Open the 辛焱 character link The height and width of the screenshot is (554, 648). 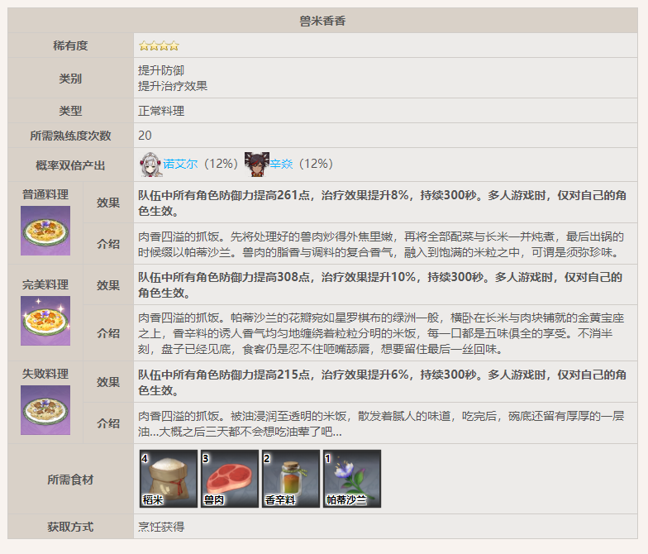pyautogui.click(x=281, y=165)
